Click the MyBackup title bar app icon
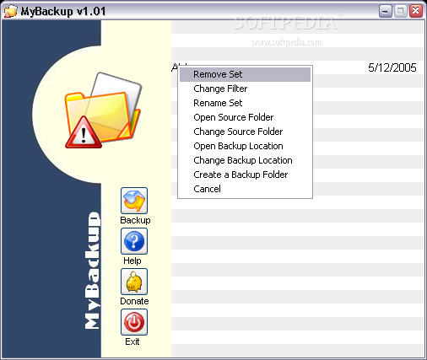The width and height of the screenshot is (427, 360). point(11,11)
